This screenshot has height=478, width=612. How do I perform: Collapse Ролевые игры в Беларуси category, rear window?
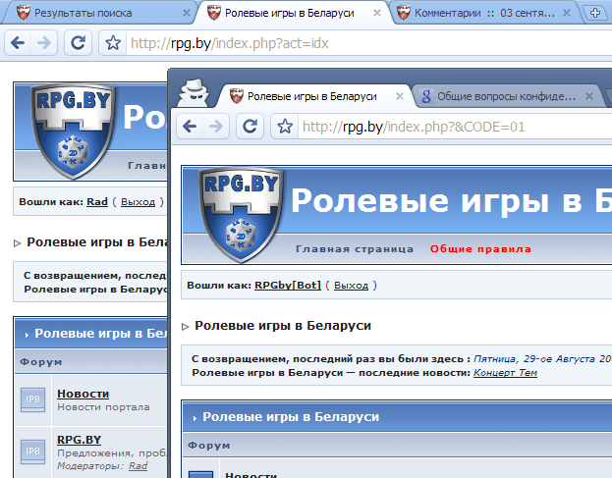click(x=27, y=336)
